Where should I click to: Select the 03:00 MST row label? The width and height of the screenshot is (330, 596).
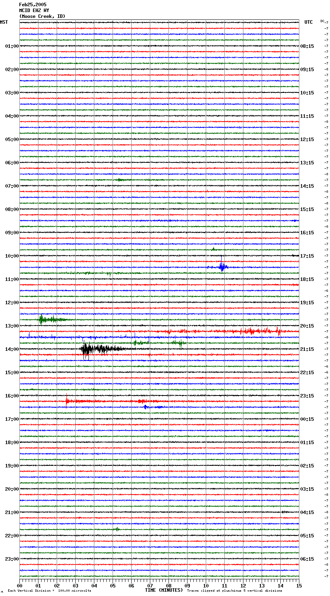point(12,93)
